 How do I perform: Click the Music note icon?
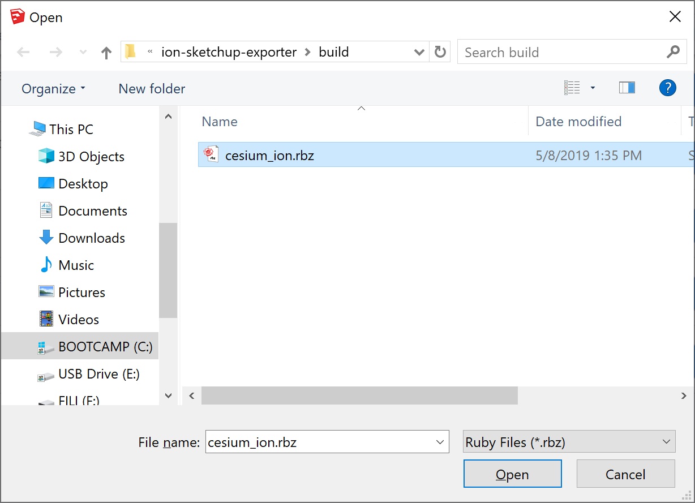tap(46, 264)
